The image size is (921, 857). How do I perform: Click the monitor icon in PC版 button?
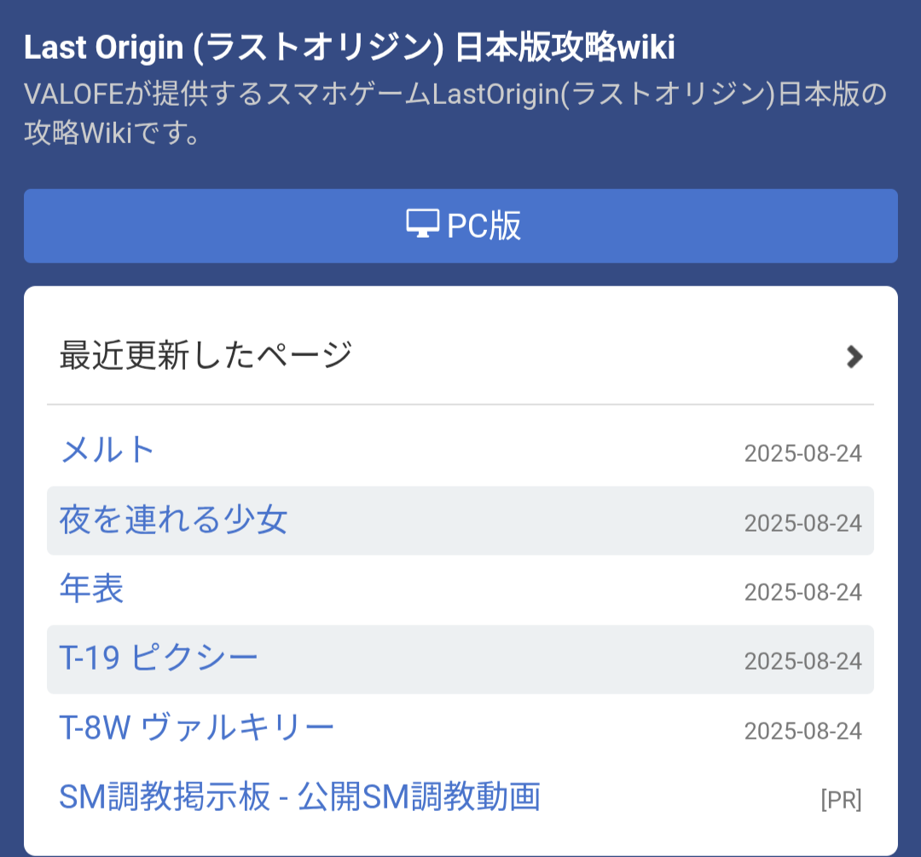tap(422, 223)
